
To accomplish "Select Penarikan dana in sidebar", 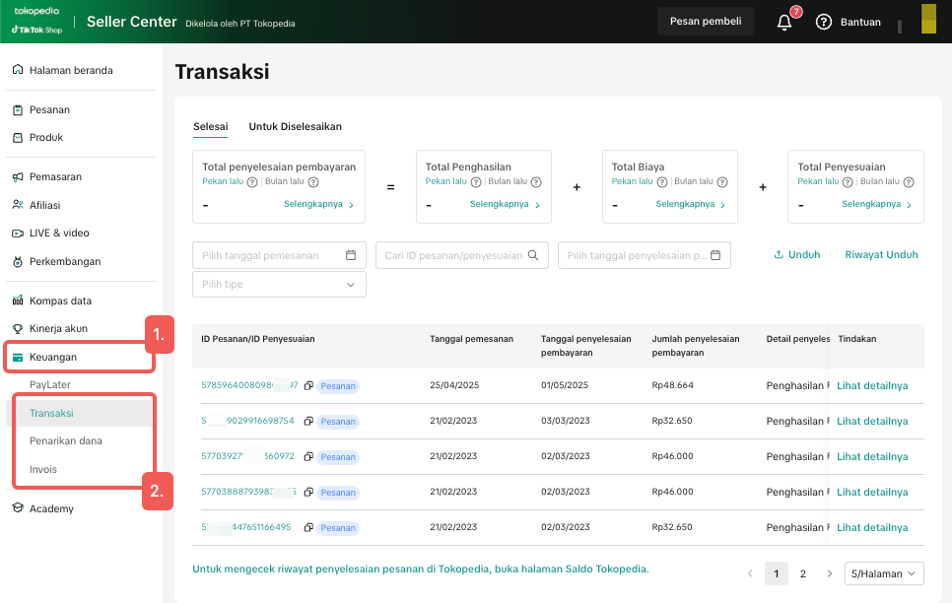I will point(66,440).
